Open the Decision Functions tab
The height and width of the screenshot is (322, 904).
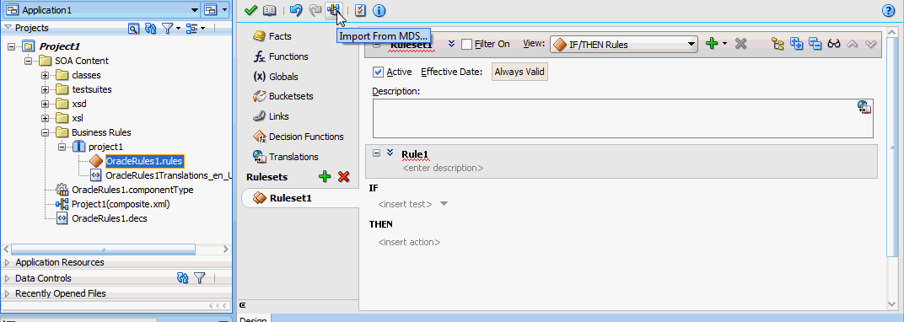(x=298, y=137)
